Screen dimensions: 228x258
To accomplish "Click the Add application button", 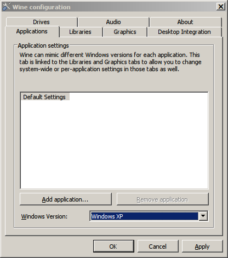I will click(65, 199).
